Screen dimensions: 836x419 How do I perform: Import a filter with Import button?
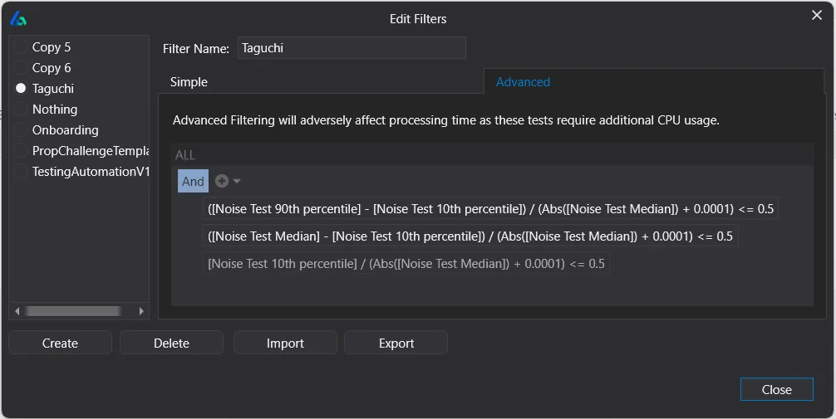pyautogui.click(x=285, y=343)
